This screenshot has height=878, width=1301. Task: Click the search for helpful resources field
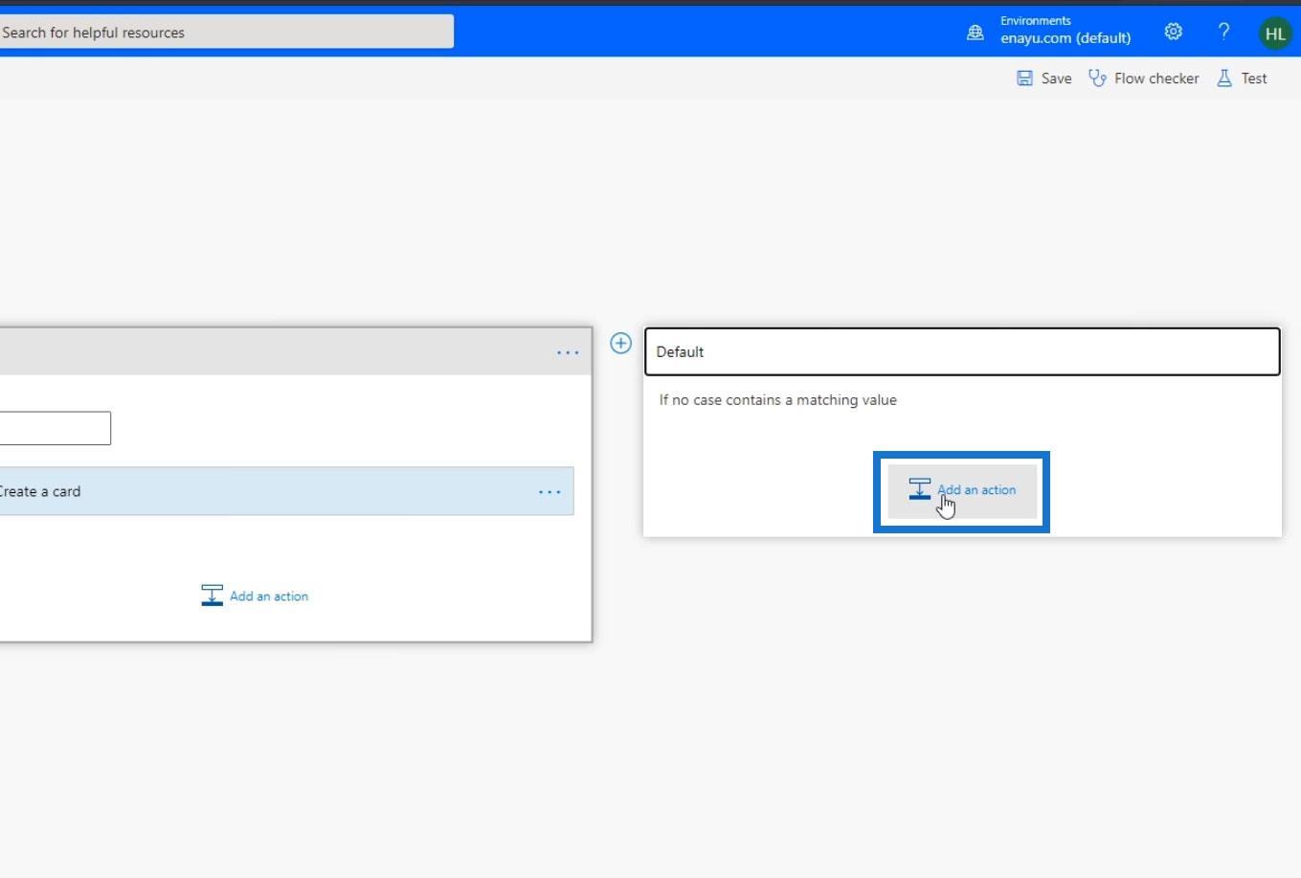[x=226, y=32]
